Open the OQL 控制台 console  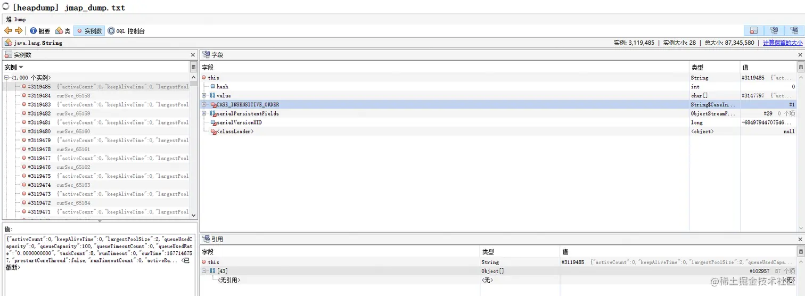click(126, 31)
